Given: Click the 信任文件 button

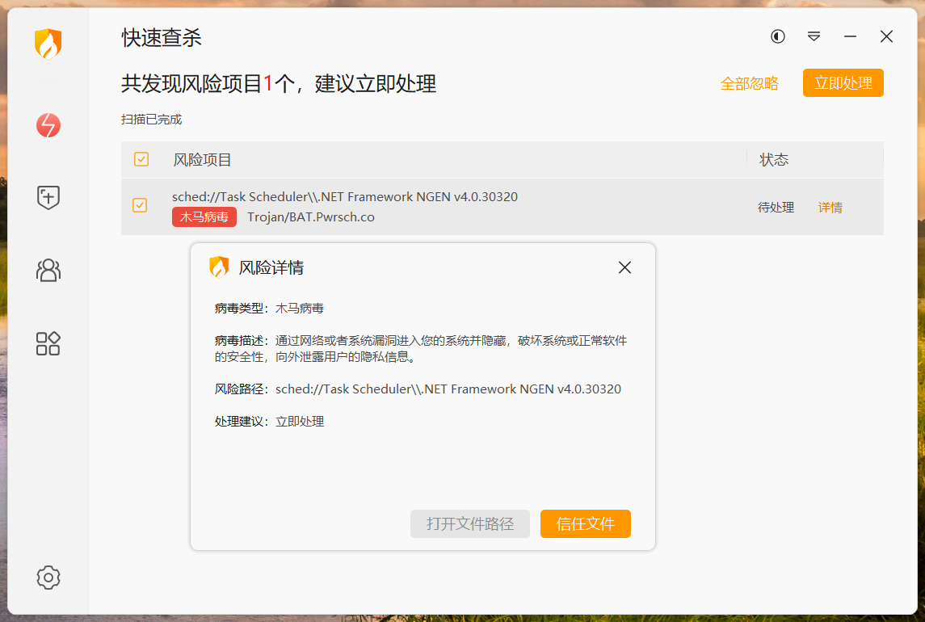Looking at the screenshot, I should point(585,523).
